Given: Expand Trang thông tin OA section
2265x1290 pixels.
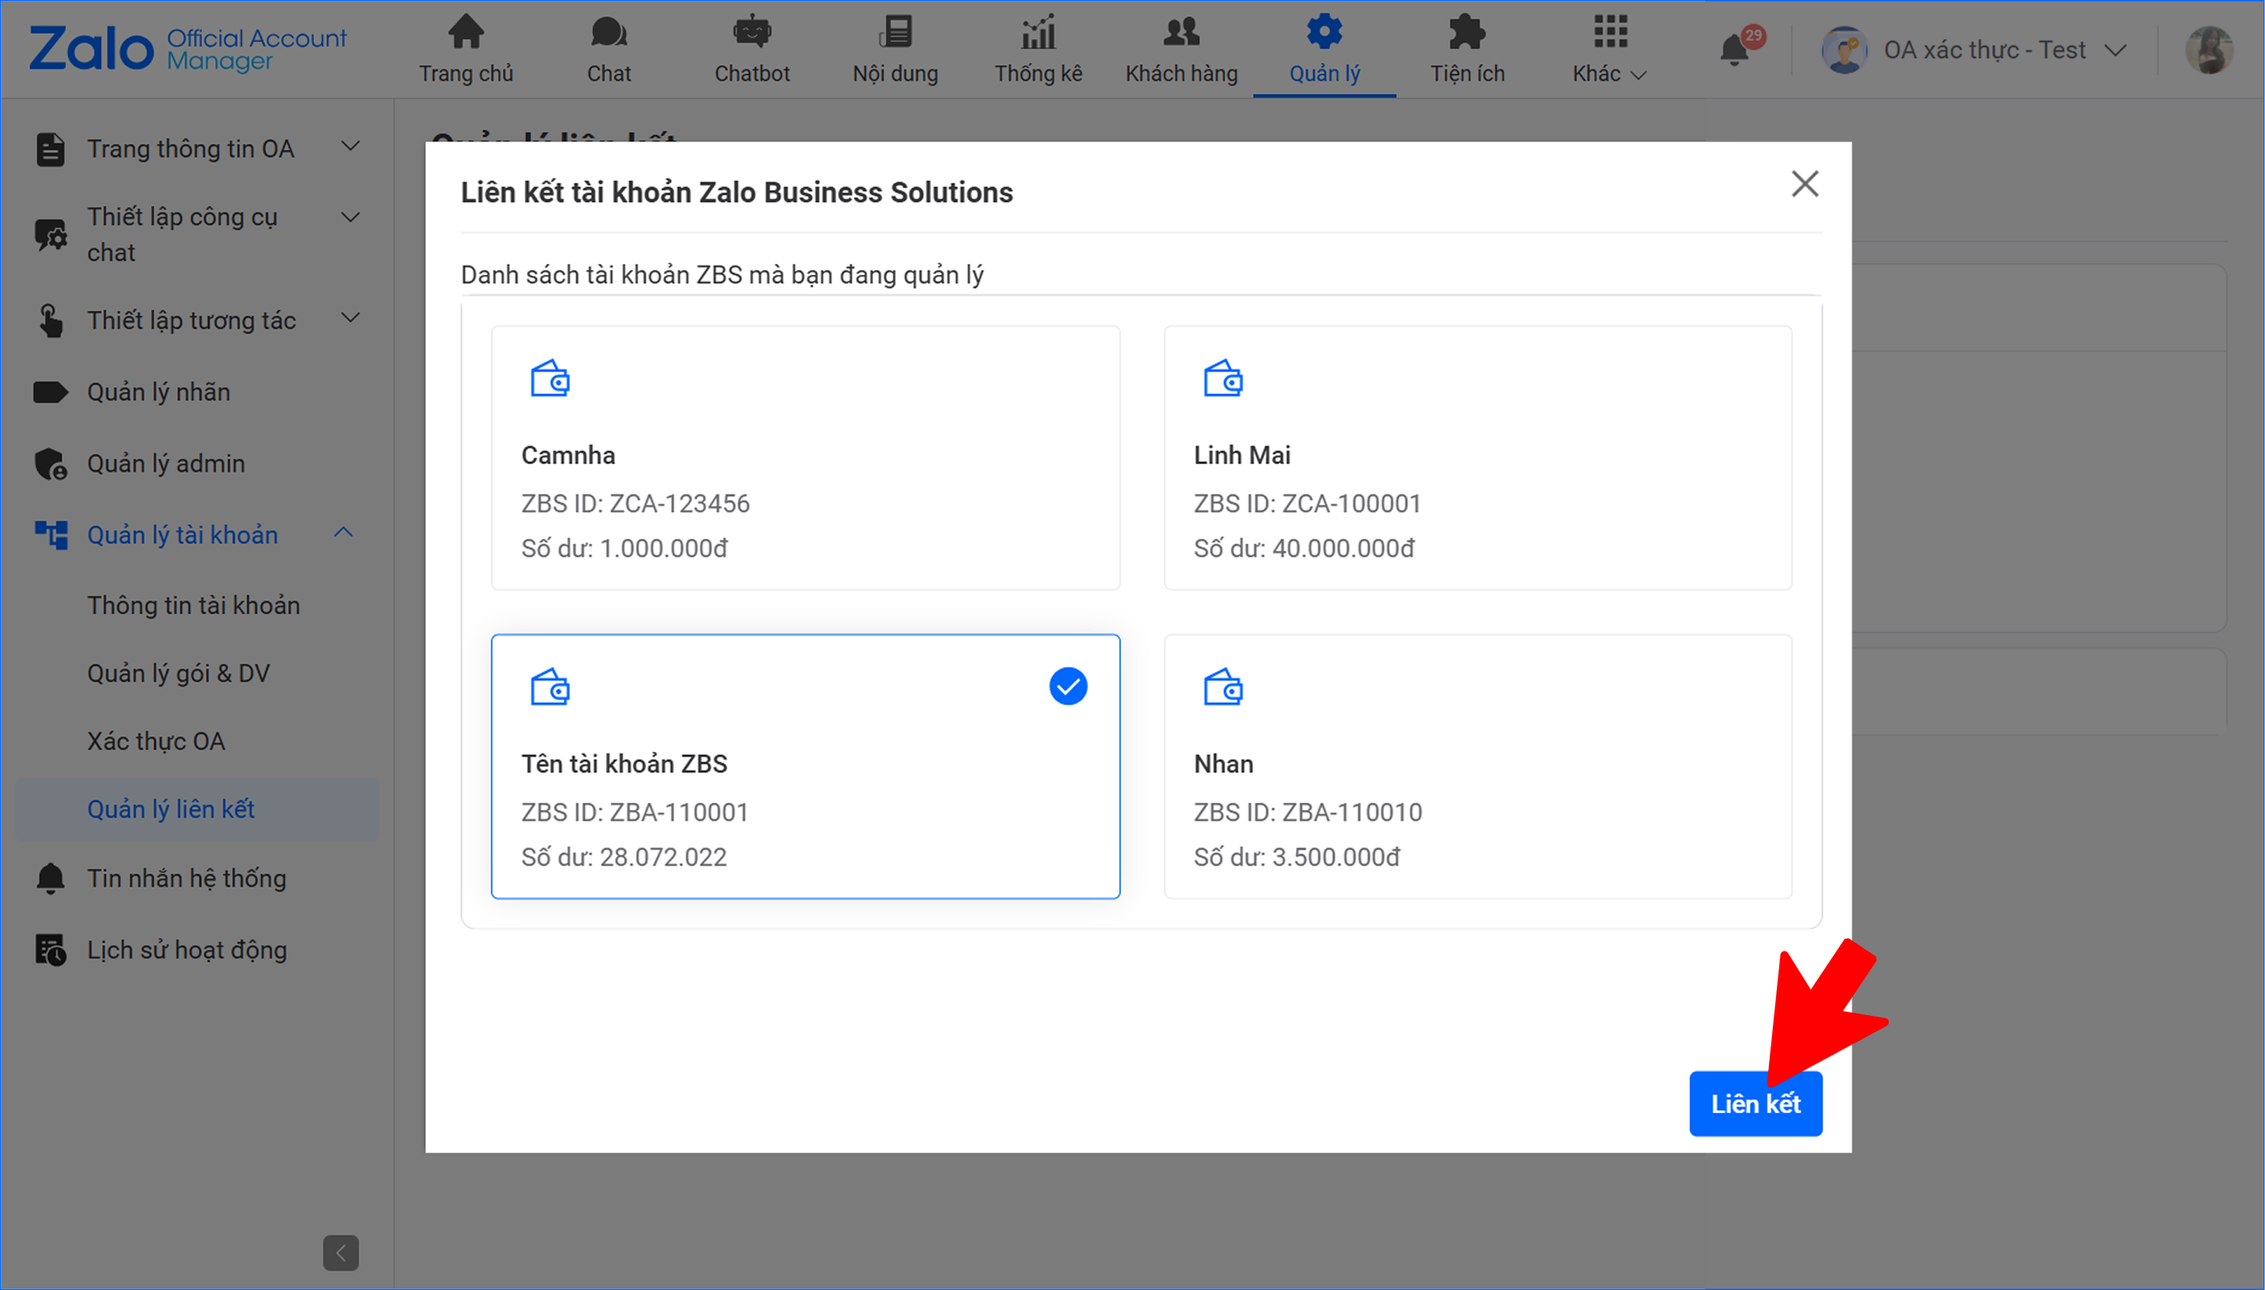Looking at the screenshot, I should point(351,147).
